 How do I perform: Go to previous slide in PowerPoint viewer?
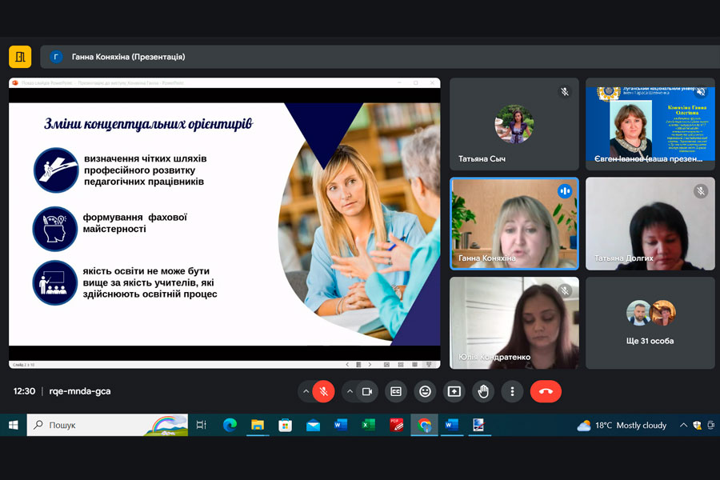pyautogui.click(x=346, y=364)
